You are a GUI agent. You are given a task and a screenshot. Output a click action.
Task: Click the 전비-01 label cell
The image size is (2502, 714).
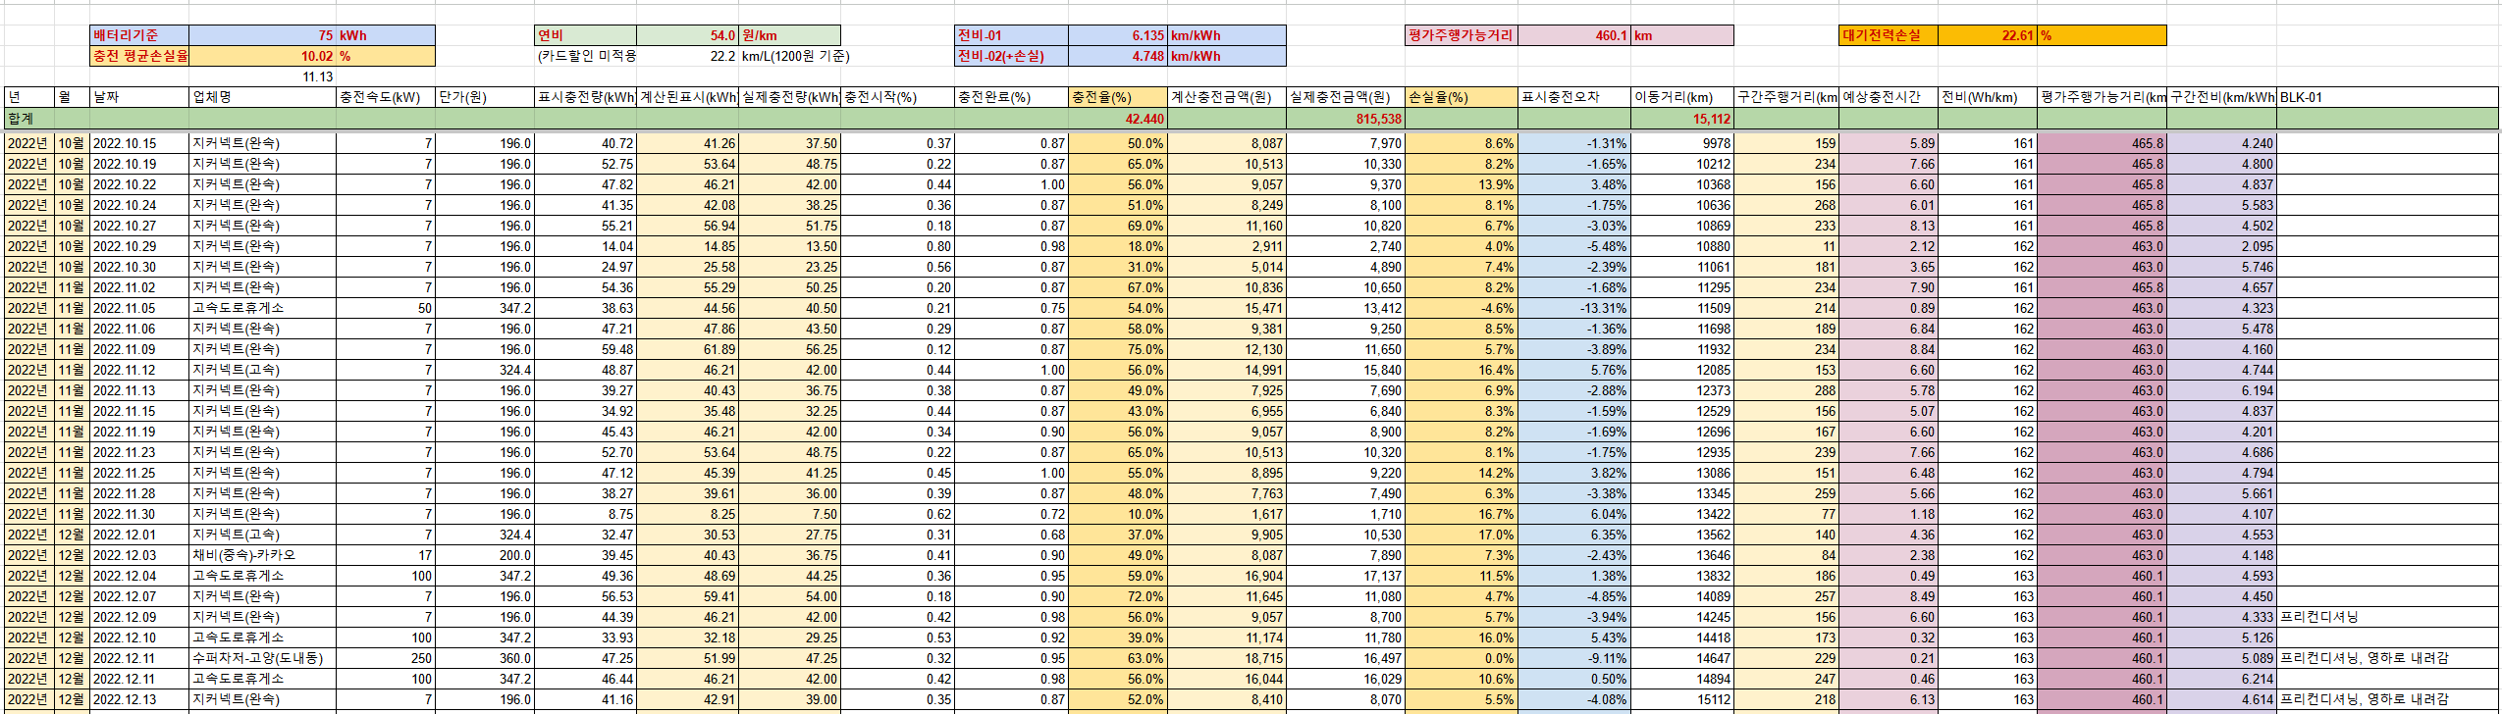click(1011, 35)
